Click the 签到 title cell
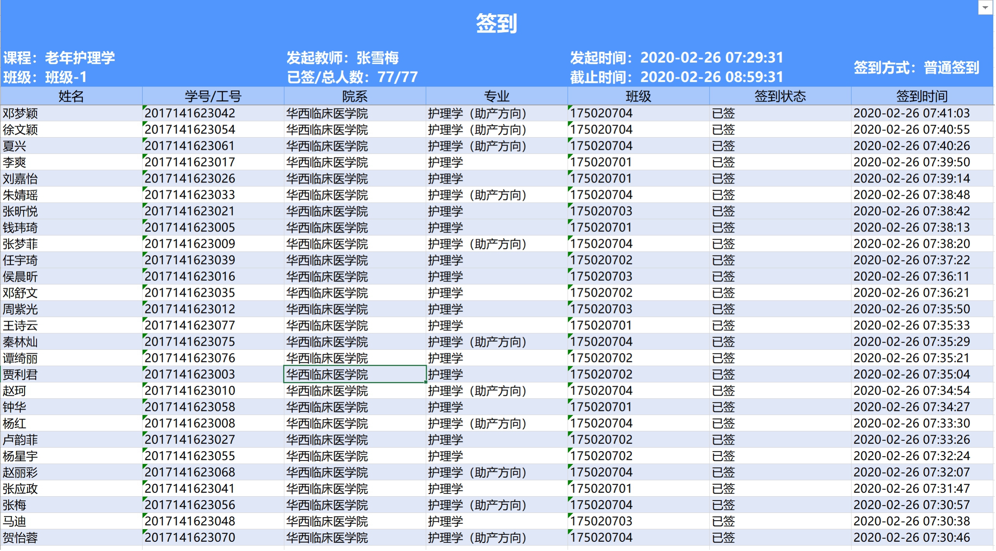This screenshot has width=996, height=551. 497,23
